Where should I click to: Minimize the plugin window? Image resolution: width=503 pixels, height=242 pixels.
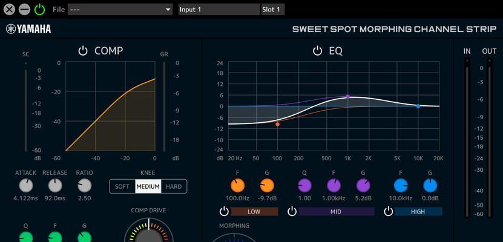24,10
